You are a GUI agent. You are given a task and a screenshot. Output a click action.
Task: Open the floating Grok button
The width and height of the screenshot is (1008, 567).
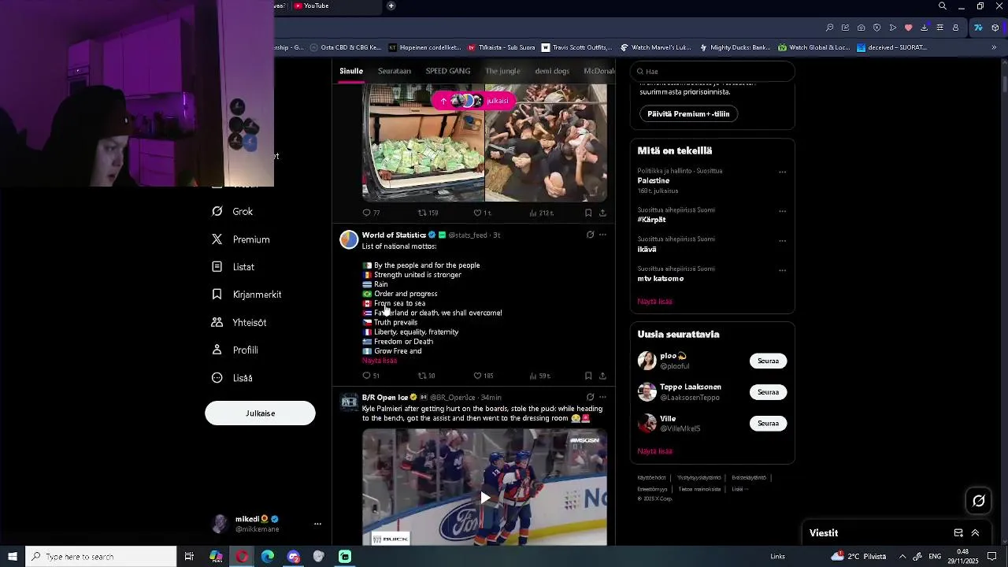979,501
